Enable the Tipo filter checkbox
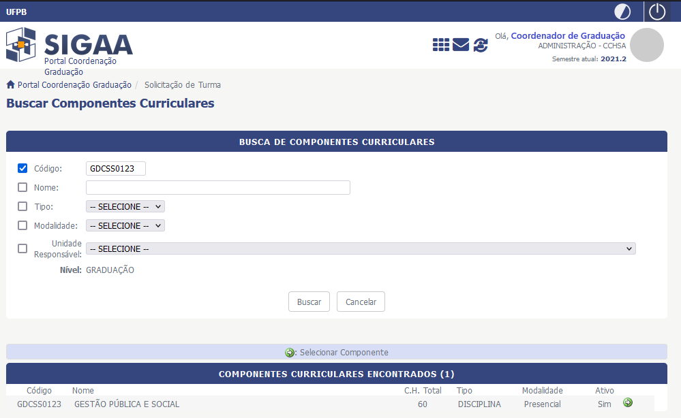Screen dimensions: 681x418 22,206
